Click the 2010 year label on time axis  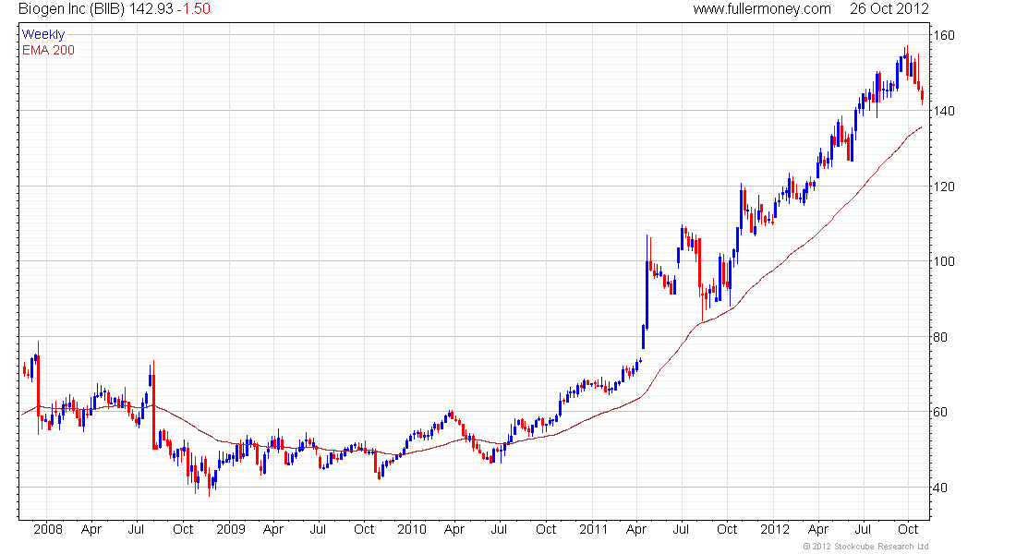click(412, 529)
